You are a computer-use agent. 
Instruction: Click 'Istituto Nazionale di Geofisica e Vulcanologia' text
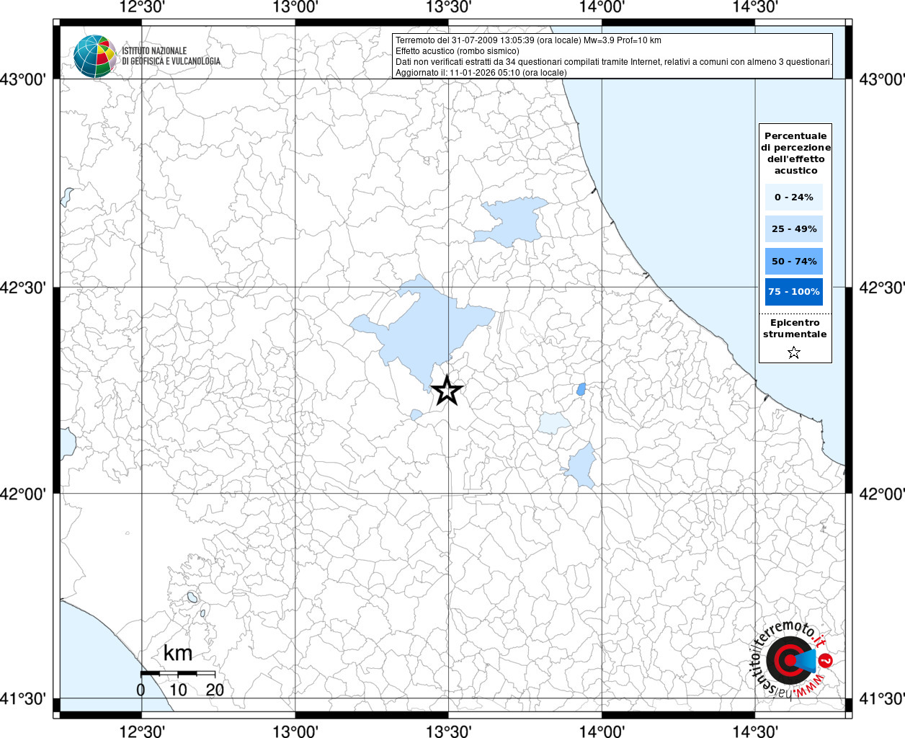(171, 56)
